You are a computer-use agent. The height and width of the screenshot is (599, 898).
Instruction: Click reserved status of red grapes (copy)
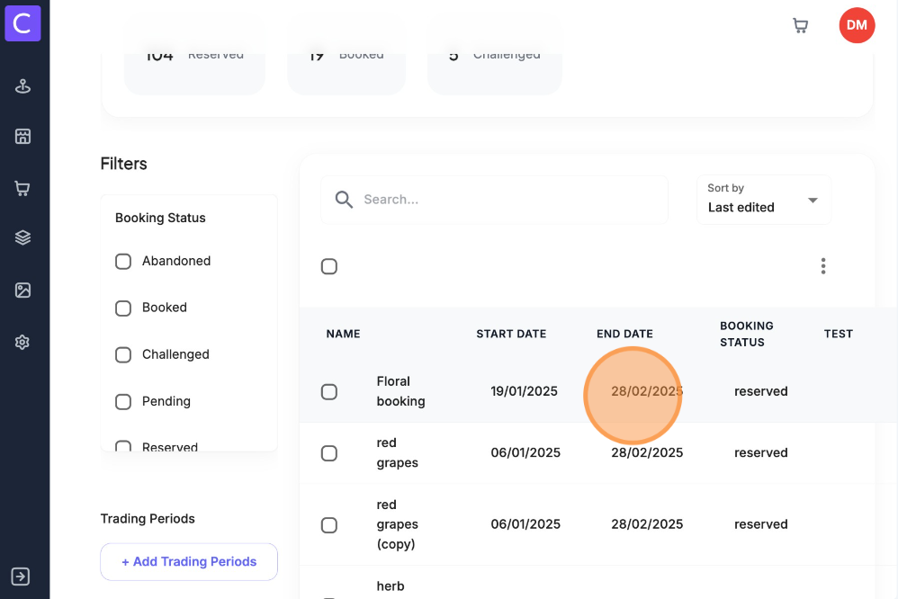coord(761,524)
